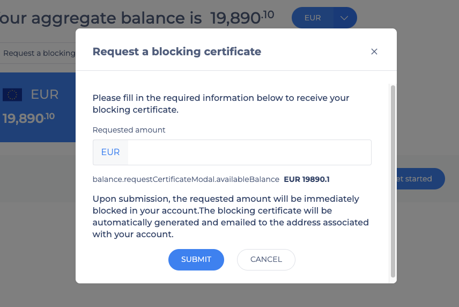This screenshot has width=459, height=307.
Task: Focus the Requested amount input field
Action: [250, 152]
